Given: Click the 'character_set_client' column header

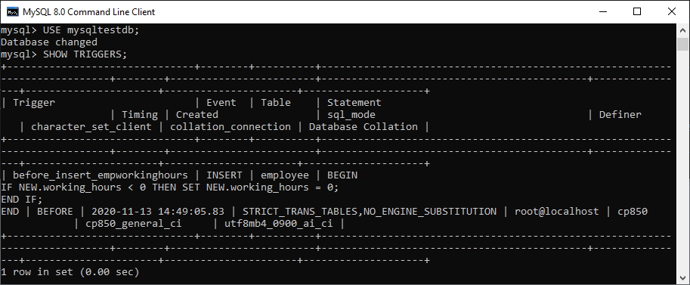Looking at the screenshot, I should [91, 127].
